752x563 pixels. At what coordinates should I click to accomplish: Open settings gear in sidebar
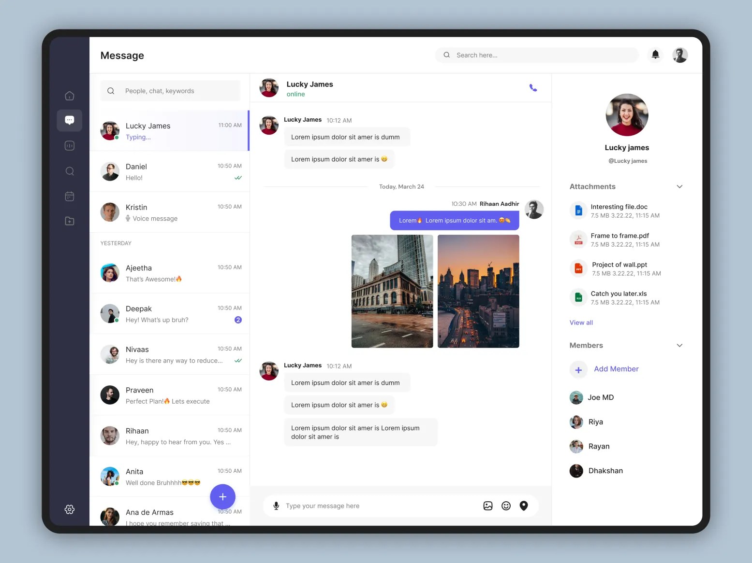click(x=70, y=509)
